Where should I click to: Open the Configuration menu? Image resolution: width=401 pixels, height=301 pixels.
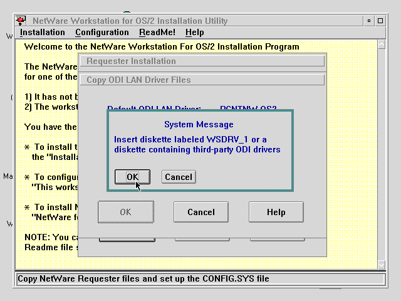coord(102,33)
